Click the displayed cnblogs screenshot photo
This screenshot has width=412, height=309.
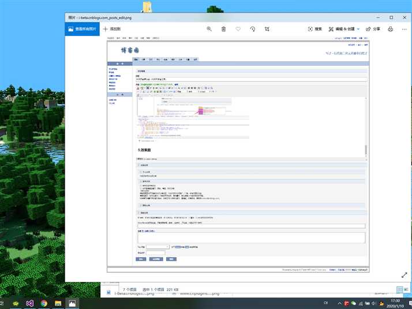click(x=238, y=154)
